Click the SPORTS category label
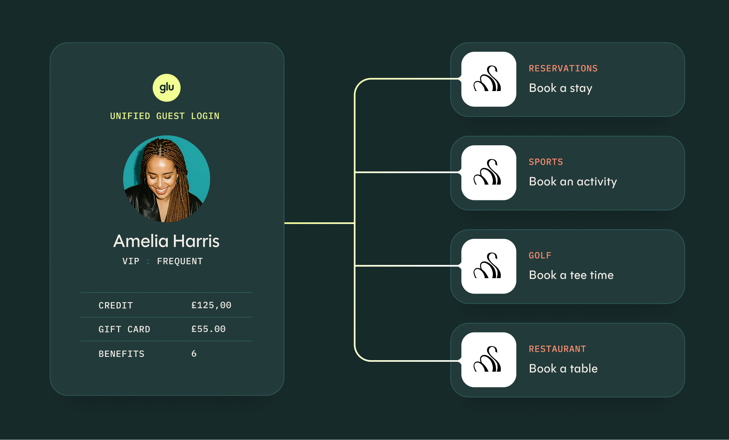 [x=546, y=162]
